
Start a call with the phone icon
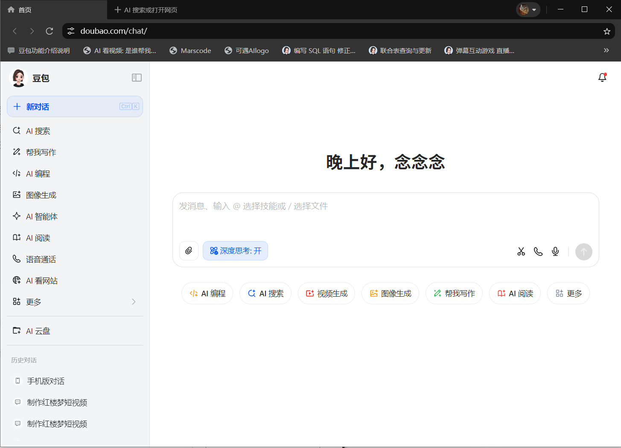(x=538, y=252)
